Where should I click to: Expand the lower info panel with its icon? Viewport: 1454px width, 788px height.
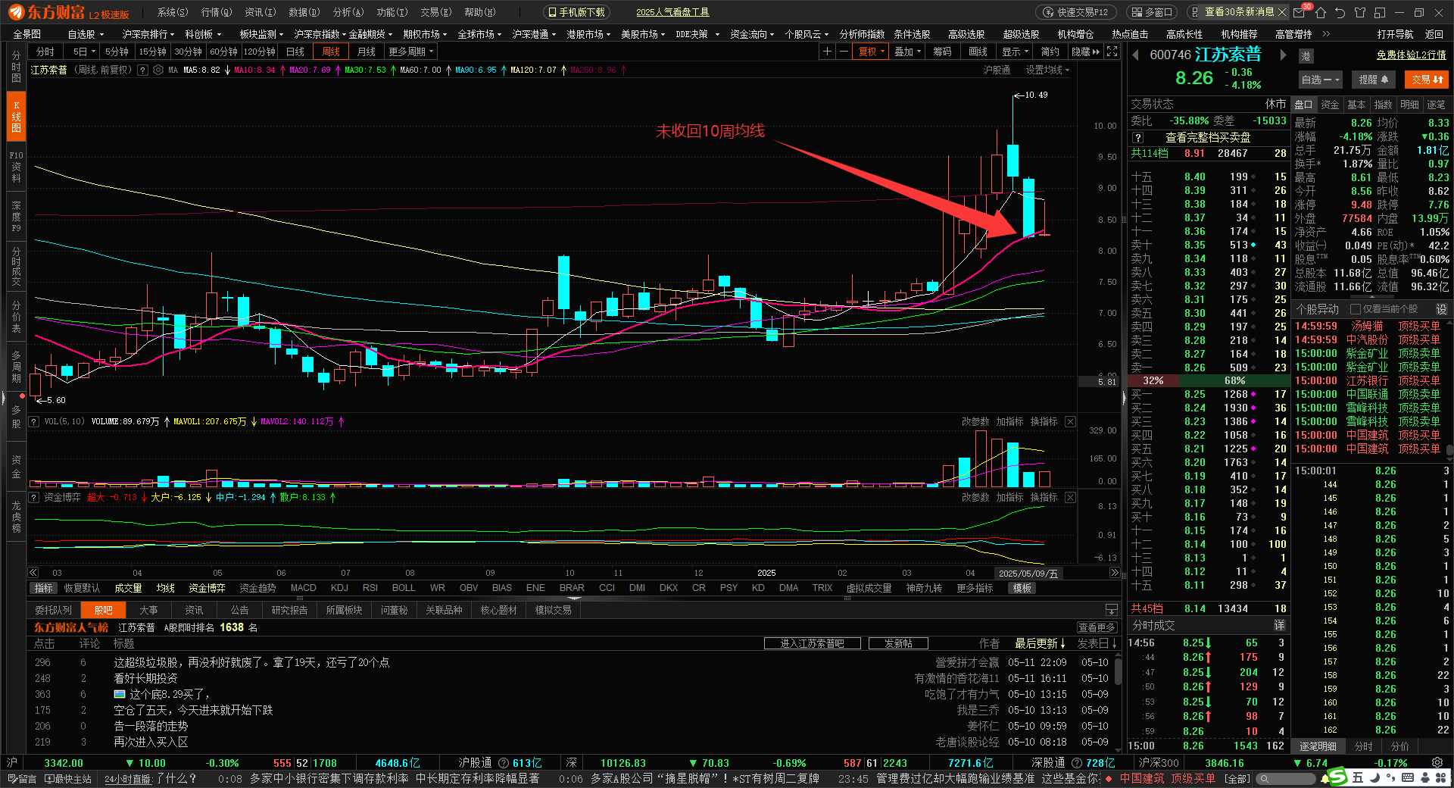[x=1112, y=610]
